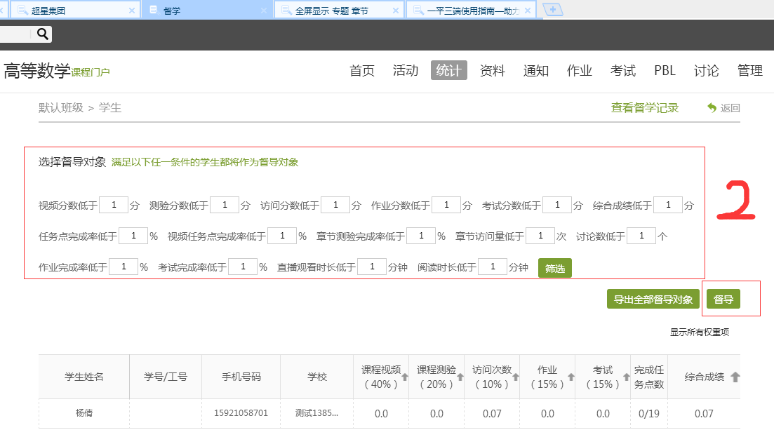
Task: Open the 查看督学记录 link
Action: click(x=643, y=107)
